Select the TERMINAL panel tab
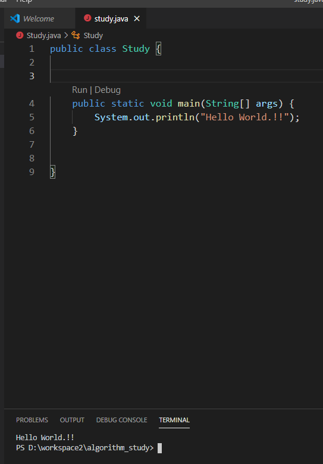Viewport: 323px width, 464px height. (174, 420)
